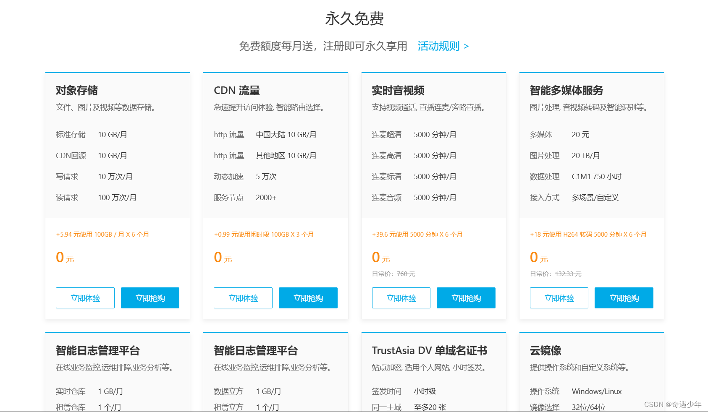The image size is (708, 412).
Task: Click the 写请求 10 万次/月 row
Action: pyautogui.click(x=94, y=177)
